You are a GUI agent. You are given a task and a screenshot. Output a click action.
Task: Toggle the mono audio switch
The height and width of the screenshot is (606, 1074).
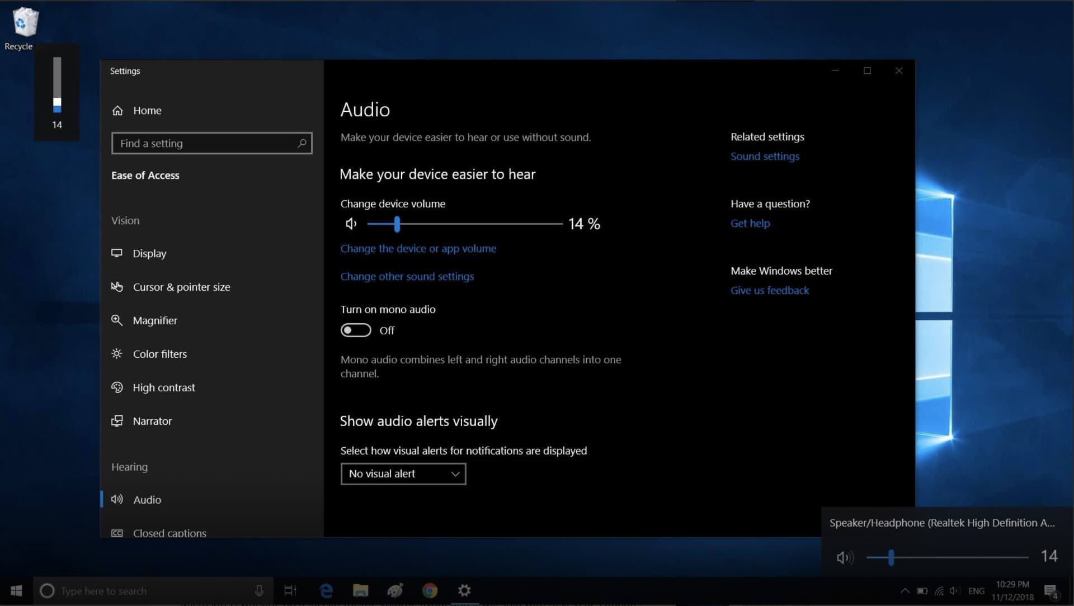click(x=356, y=330)
